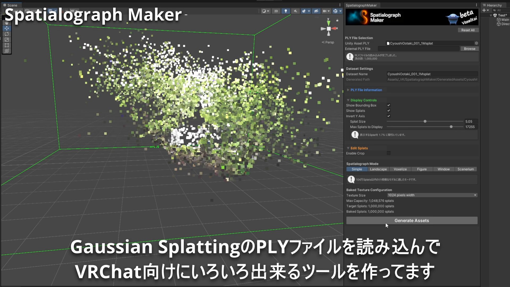The image size is (510, 287).
Task: Select the Scale tool
Action: (7, 40)
